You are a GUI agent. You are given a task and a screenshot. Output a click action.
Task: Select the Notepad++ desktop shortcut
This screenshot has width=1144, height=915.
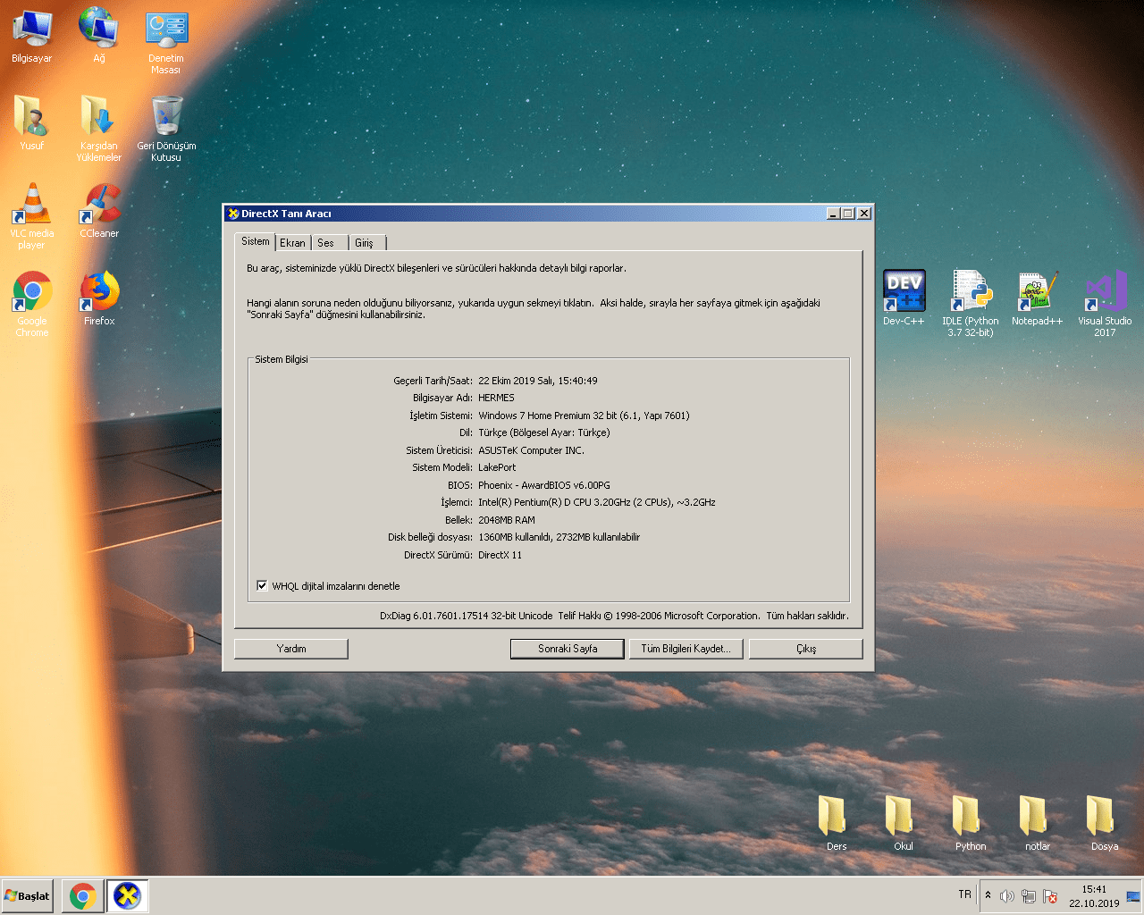click(1038, 298)
